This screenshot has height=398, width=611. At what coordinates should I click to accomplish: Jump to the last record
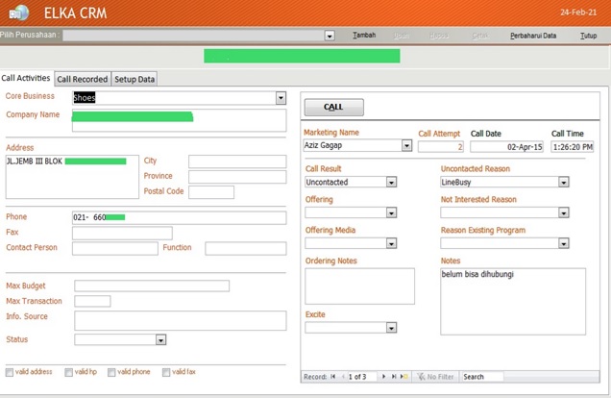pos(393,377)
